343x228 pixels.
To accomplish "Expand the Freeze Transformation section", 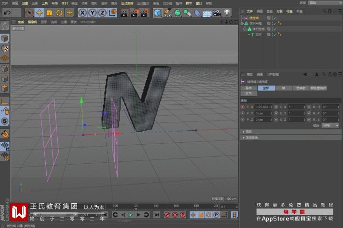I will (x=291, y=138).
